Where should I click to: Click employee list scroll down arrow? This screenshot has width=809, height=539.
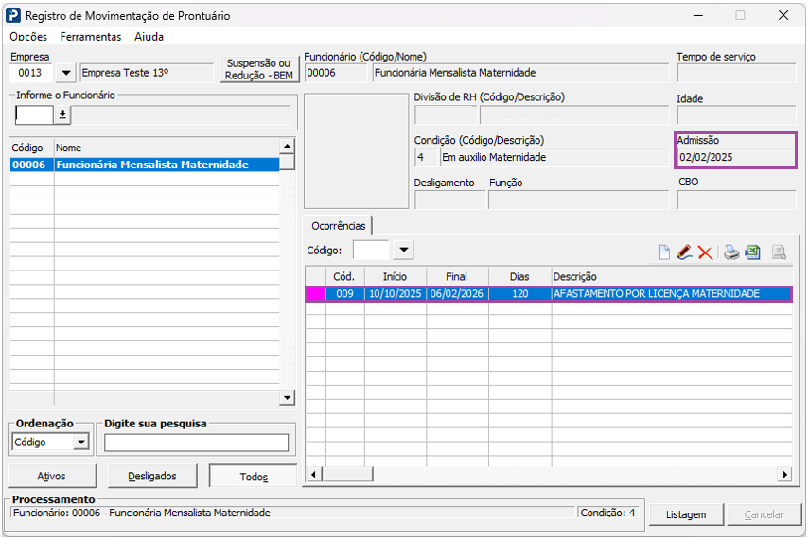287,397
